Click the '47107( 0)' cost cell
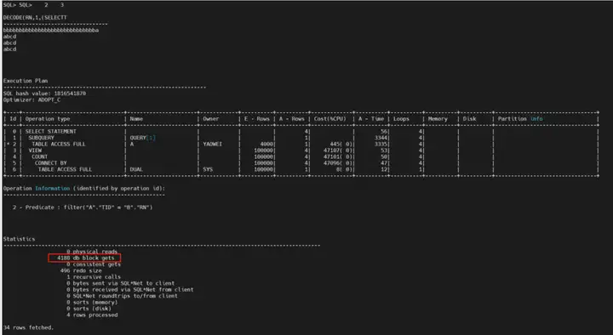The image size is (613, 335). (x=338, y=150)
